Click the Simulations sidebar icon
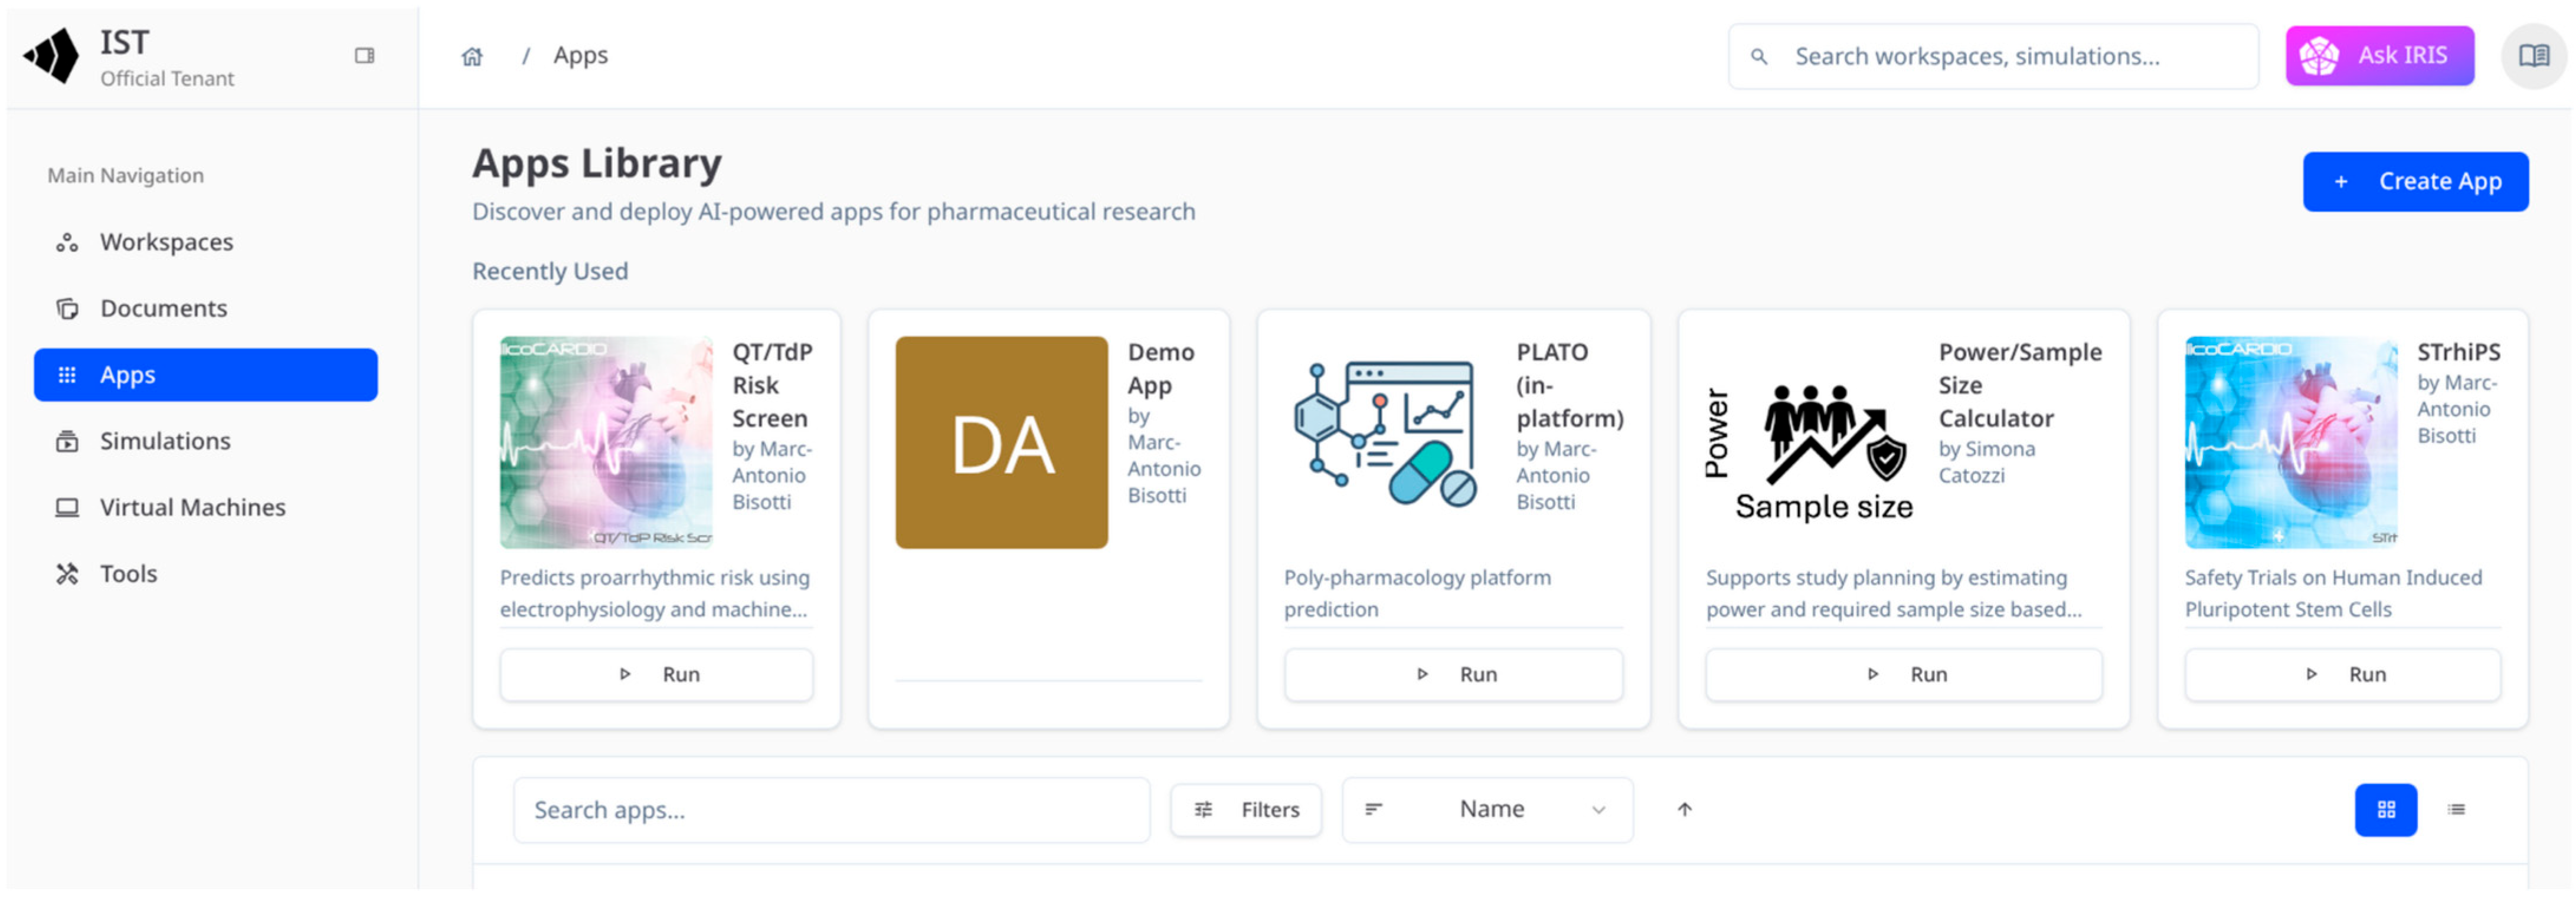The width and height of the screenshot is (2576, 899). click(x=67, y=441)
